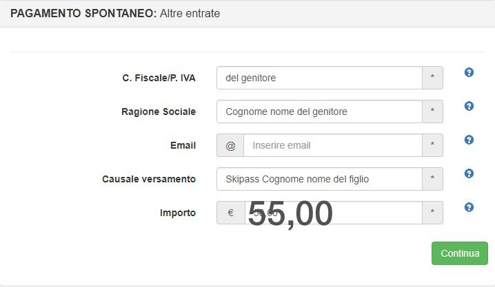Click asterisk marker of C. Fiscale field
495x287 pixels.
(432, 78)
